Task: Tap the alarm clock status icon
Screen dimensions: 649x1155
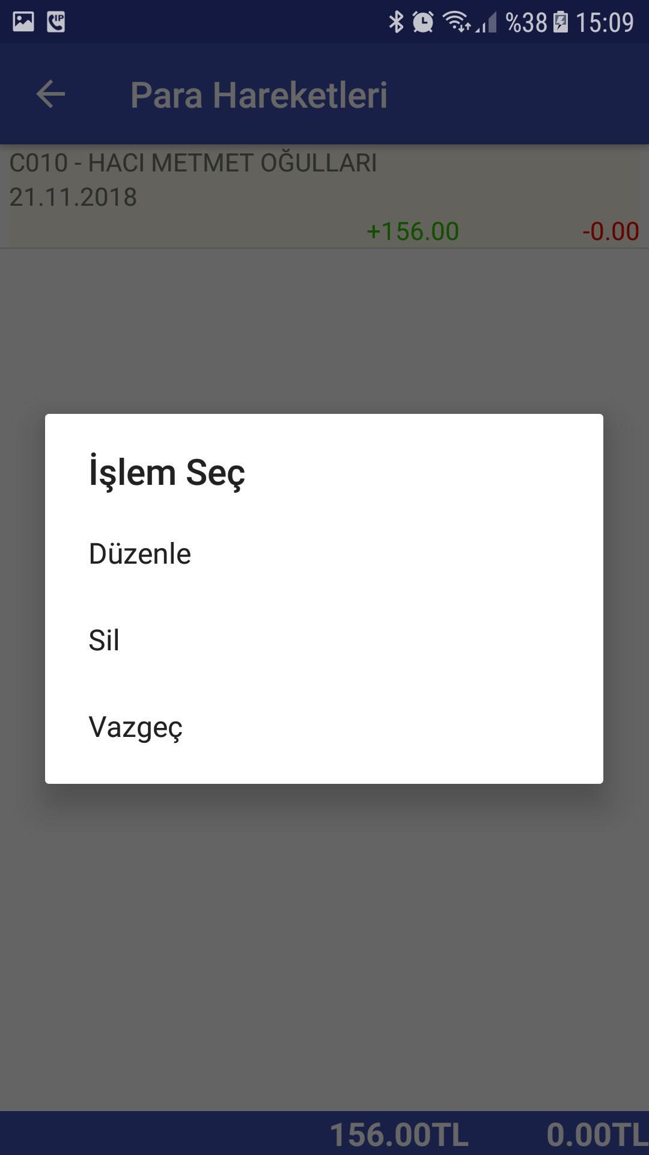Action: [x=422, y=22]
